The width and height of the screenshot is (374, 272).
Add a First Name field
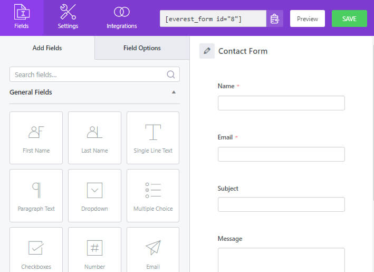(36, 138)
